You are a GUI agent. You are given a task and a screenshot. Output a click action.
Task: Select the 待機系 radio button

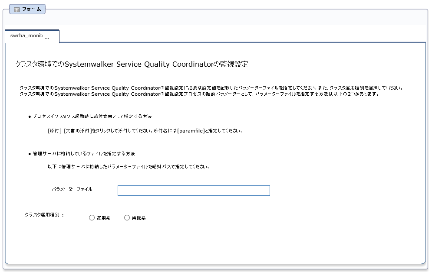[127, 217]
